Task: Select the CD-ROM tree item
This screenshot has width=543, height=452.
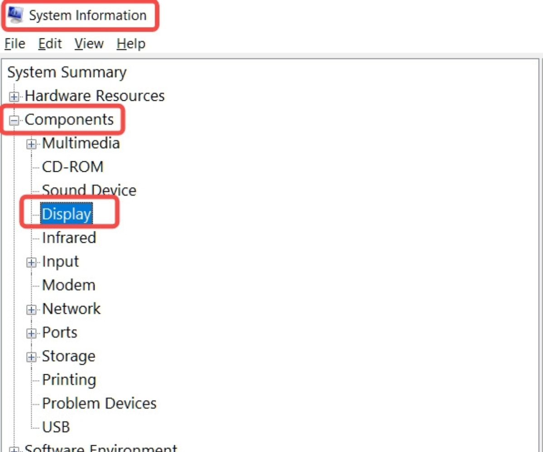Action: pyautogui.click(x=73, y=167)
